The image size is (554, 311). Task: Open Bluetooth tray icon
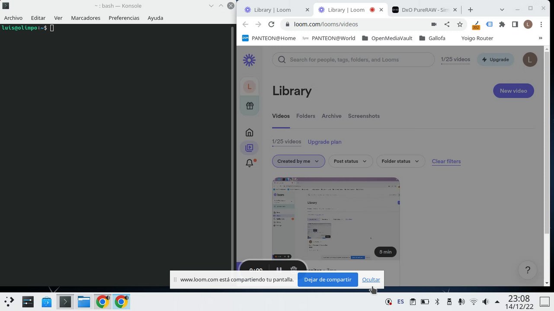click(x=437, y=301)
